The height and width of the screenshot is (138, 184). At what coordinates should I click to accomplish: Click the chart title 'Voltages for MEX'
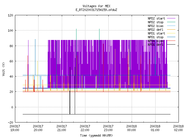pyautogui.click(x=96, y=6)
